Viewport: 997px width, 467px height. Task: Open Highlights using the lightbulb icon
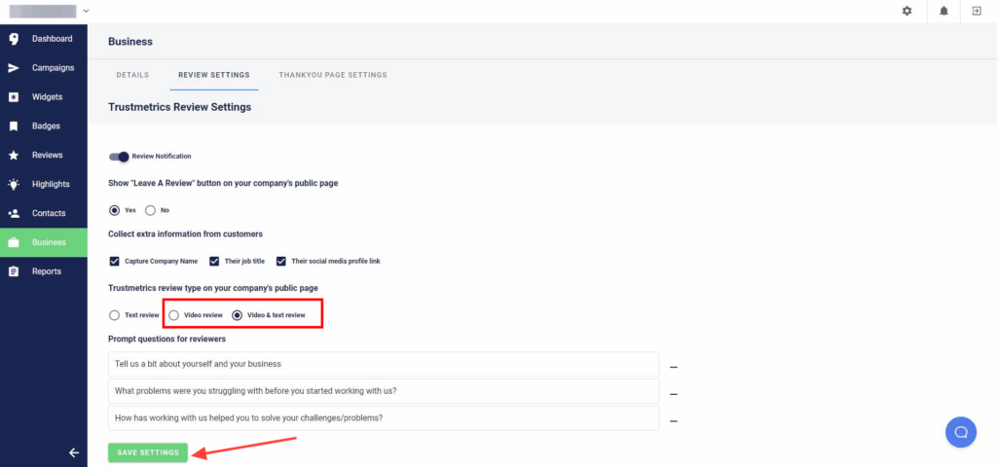pyautogui.click(x=14, y=184)
